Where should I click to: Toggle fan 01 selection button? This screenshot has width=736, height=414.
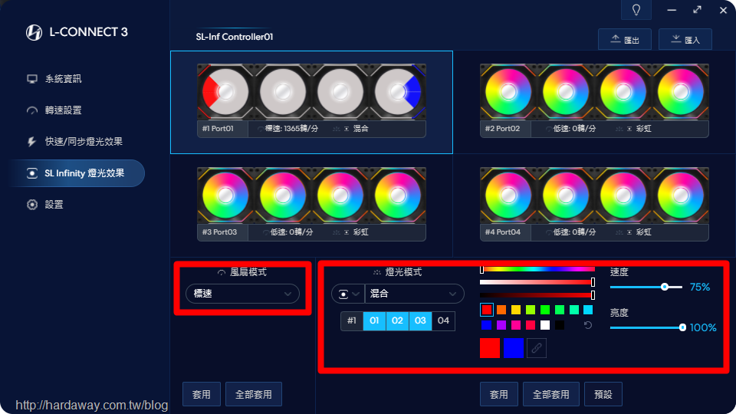(374, 321)
